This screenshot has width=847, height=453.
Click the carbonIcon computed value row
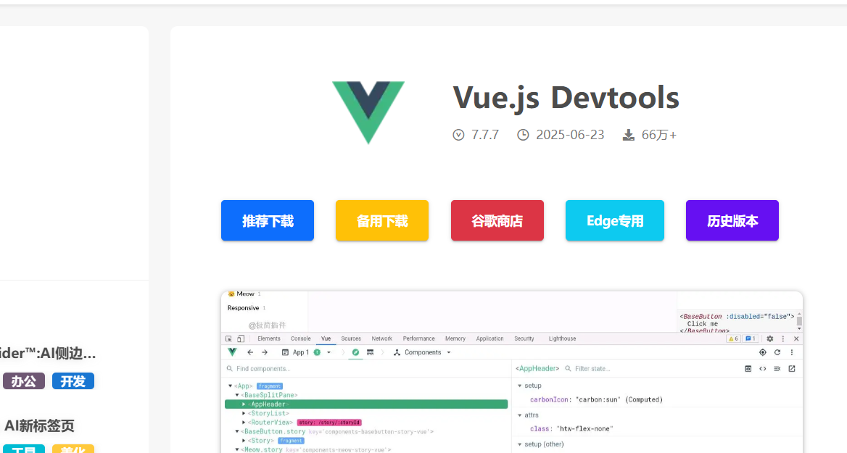[x=596, y=399]
